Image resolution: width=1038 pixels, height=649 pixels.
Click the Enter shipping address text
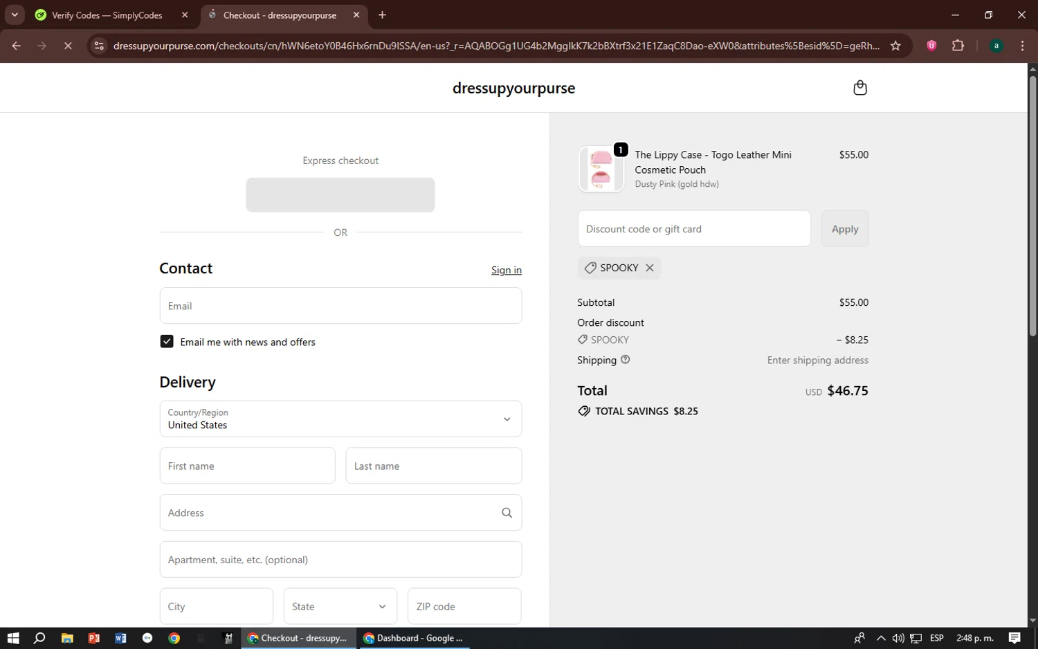(818, 360)
